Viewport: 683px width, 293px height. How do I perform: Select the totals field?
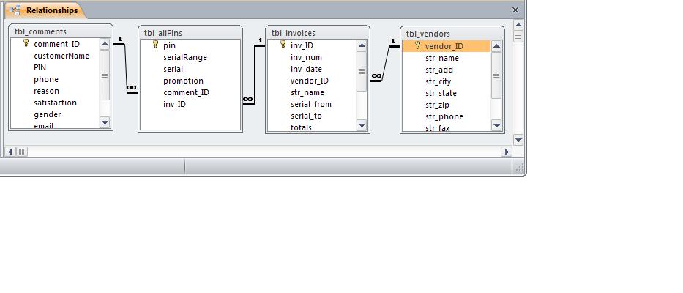pyautogui.click(x=302, y=127)
